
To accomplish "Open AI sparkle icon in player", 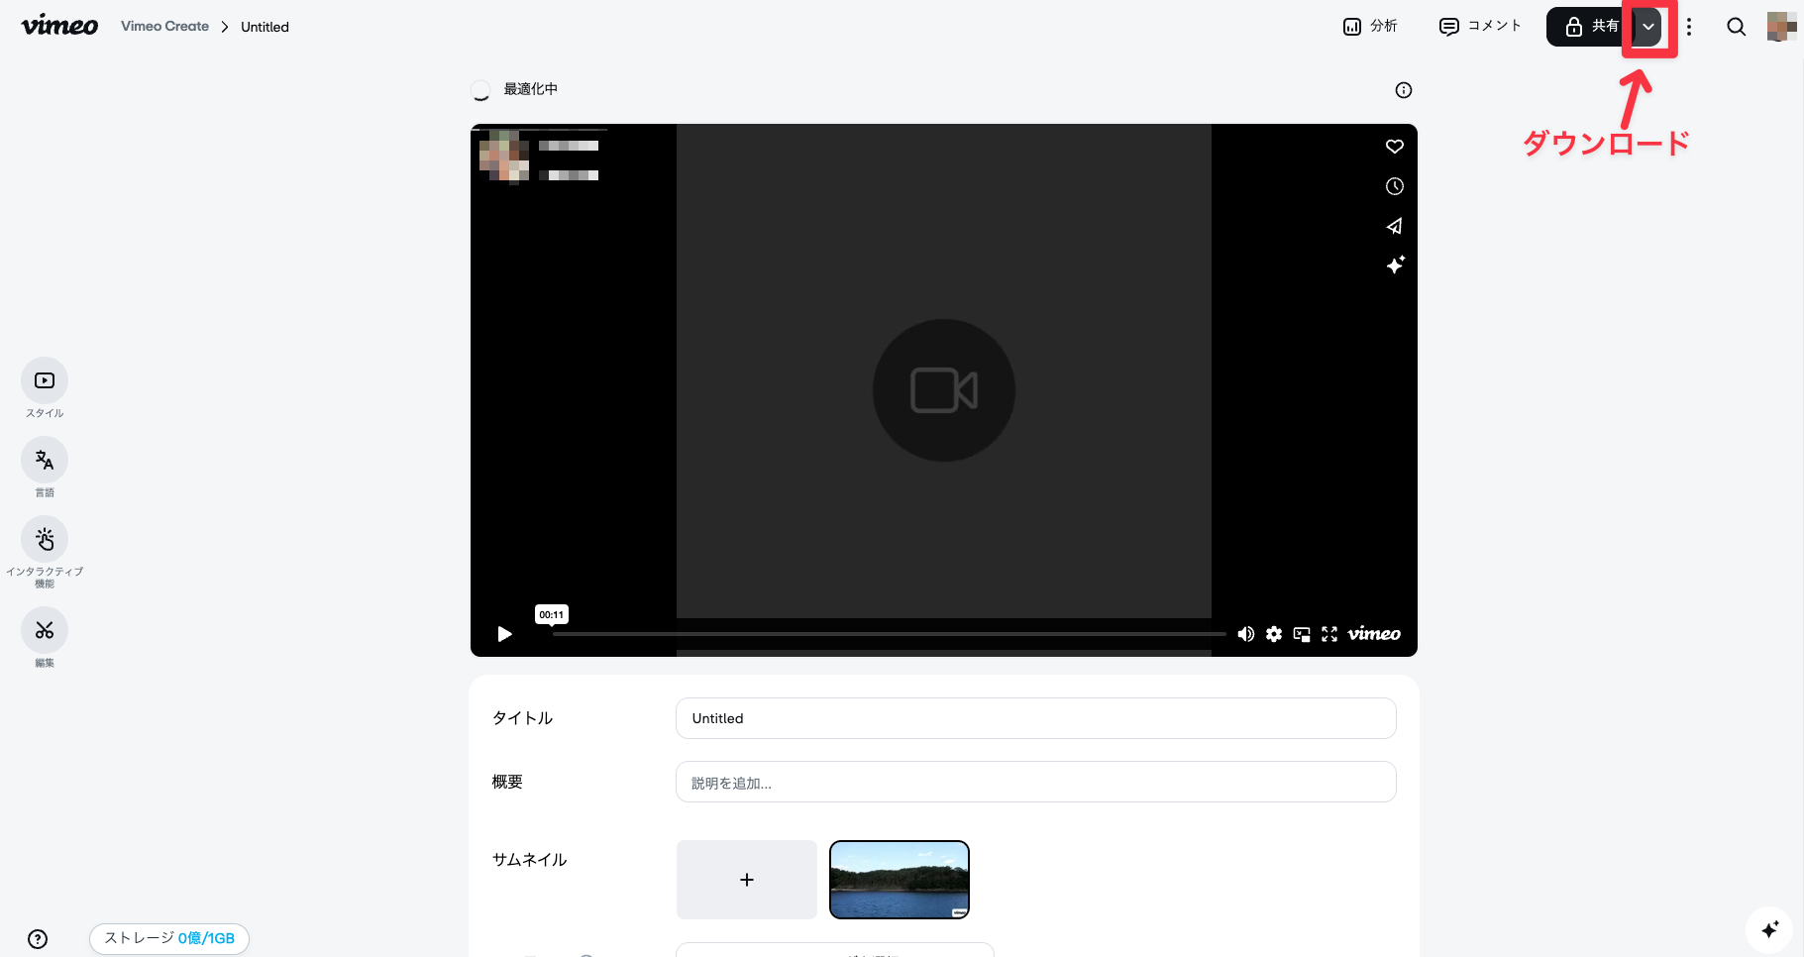I will tap(1395, 265).
